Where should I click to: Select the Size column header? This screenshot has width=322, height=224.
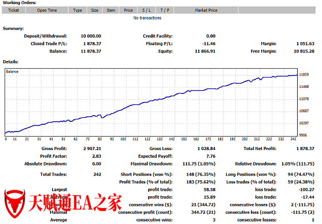point(94,10)
